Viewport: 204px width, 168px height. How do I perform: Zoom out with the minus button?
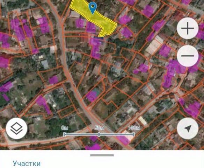point(188,56)
